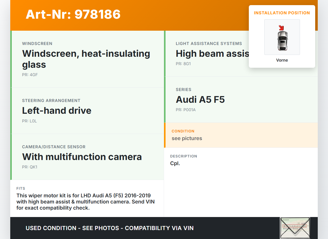
Task: Select the With multifunction camera attribute
Action: point(82,157)
